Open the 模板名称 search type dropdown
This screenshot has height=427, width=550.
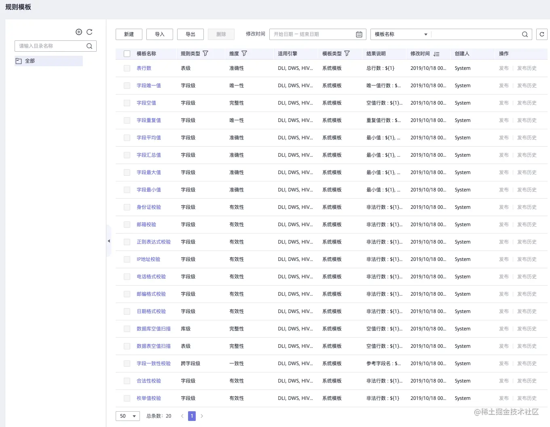coord(400,34)
